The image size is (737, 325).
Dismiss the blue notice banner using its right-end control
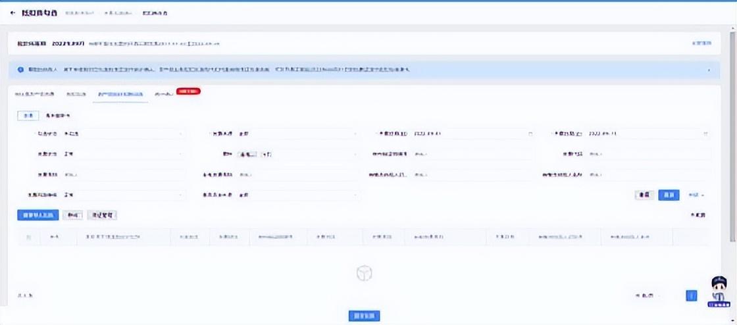tap(709, 70)
